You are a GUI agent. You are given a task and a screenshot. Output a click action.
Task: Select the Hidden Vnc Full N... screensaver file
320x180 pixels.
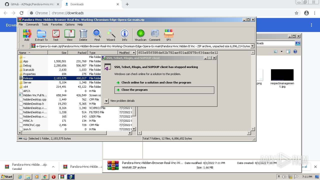[60, 95]
